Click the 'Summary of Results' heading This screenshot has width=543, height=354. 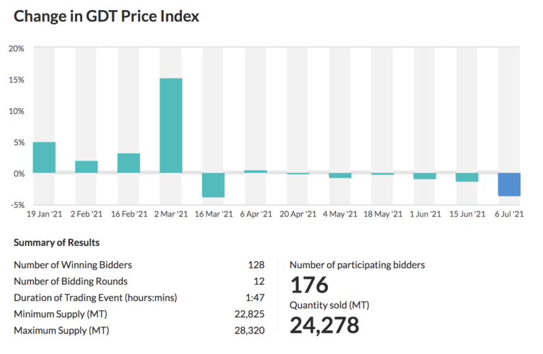pyautogui.click(x=57, y=243)
